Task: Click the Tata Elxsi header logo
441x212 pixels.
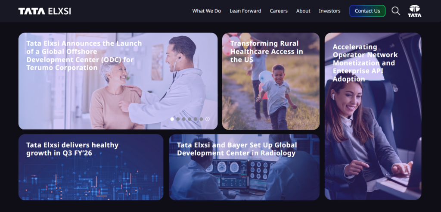Action: coord(44,11)
